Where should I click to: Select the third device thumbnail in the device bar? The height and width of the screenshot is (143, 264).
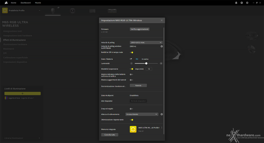coord(92,11)
